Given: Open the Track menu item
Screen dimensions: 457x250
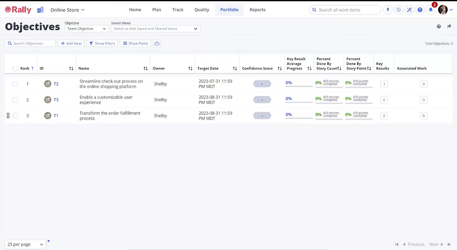Looking at the screenshot, I should click(x=177, y=10).
